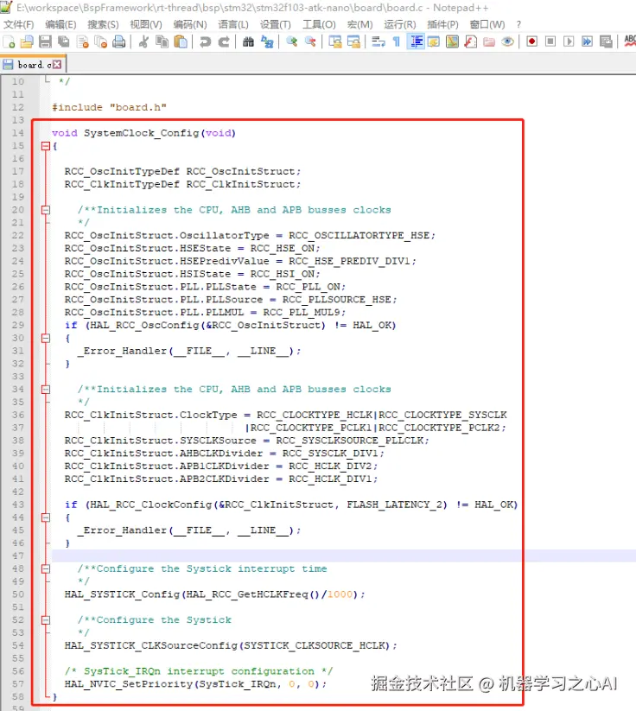Click FLASH_LATENCY_2 on line 43
Screen dimensions: 636x711
coord(394,505)
